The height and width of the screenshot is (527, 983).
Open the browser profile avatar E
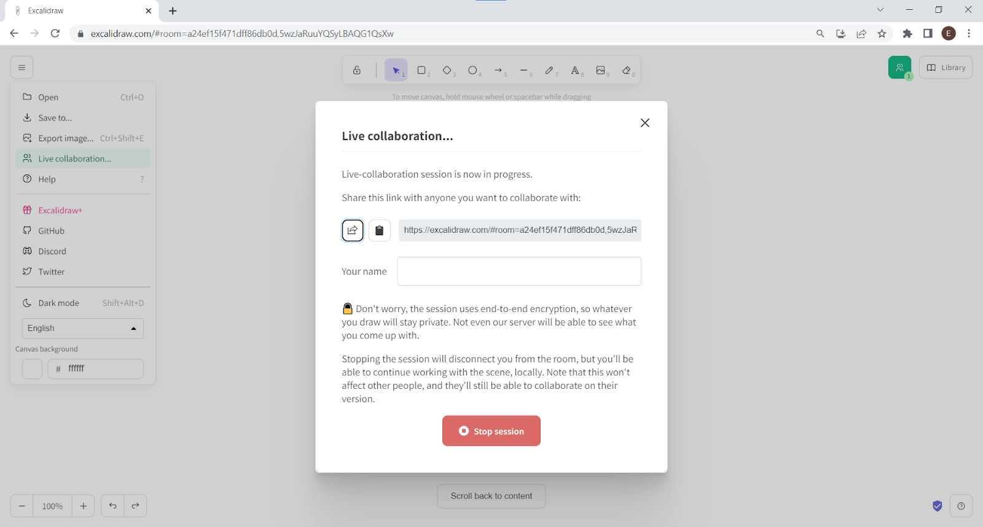click(x=949, y=34)
